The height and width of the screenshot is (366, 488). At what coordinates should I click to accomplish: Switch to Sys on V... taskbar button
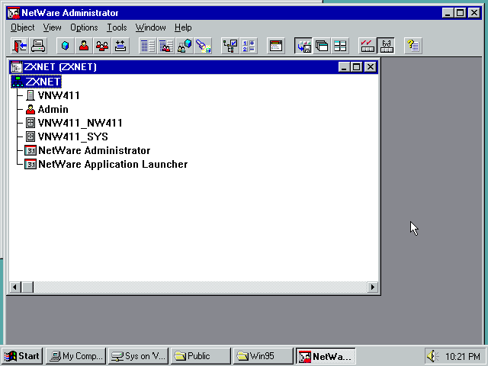(138, 356)
